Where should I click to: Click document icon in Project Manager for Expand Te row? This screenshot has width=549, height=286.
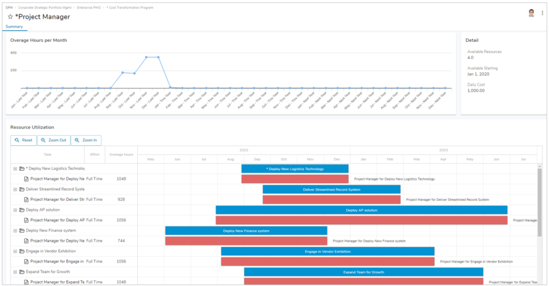tap(26, 282)
